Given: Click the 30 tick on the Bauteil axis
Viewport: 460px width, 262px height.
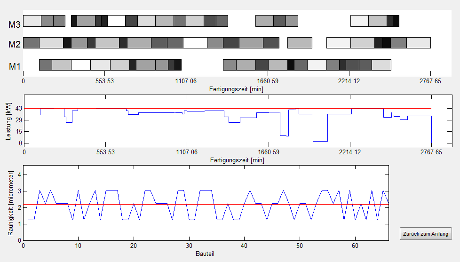Looking at the screenshot, I should (x=189, y=246).
